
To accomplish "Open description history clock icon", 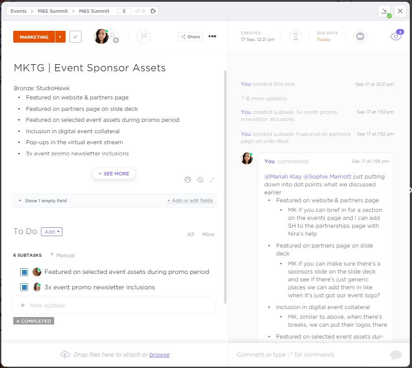I will (200, 179).
